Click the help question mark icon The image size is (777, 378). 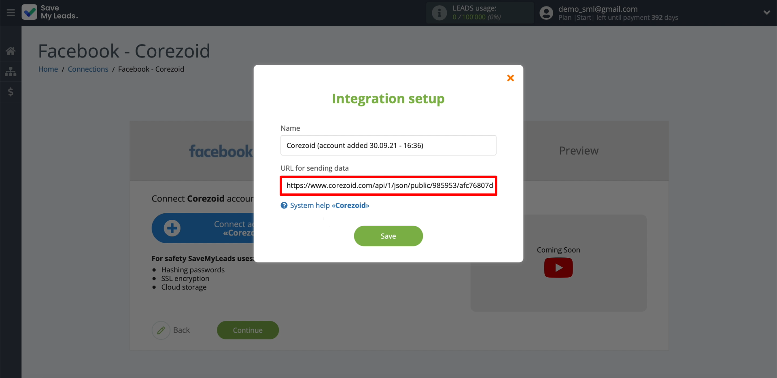[284, 206]
